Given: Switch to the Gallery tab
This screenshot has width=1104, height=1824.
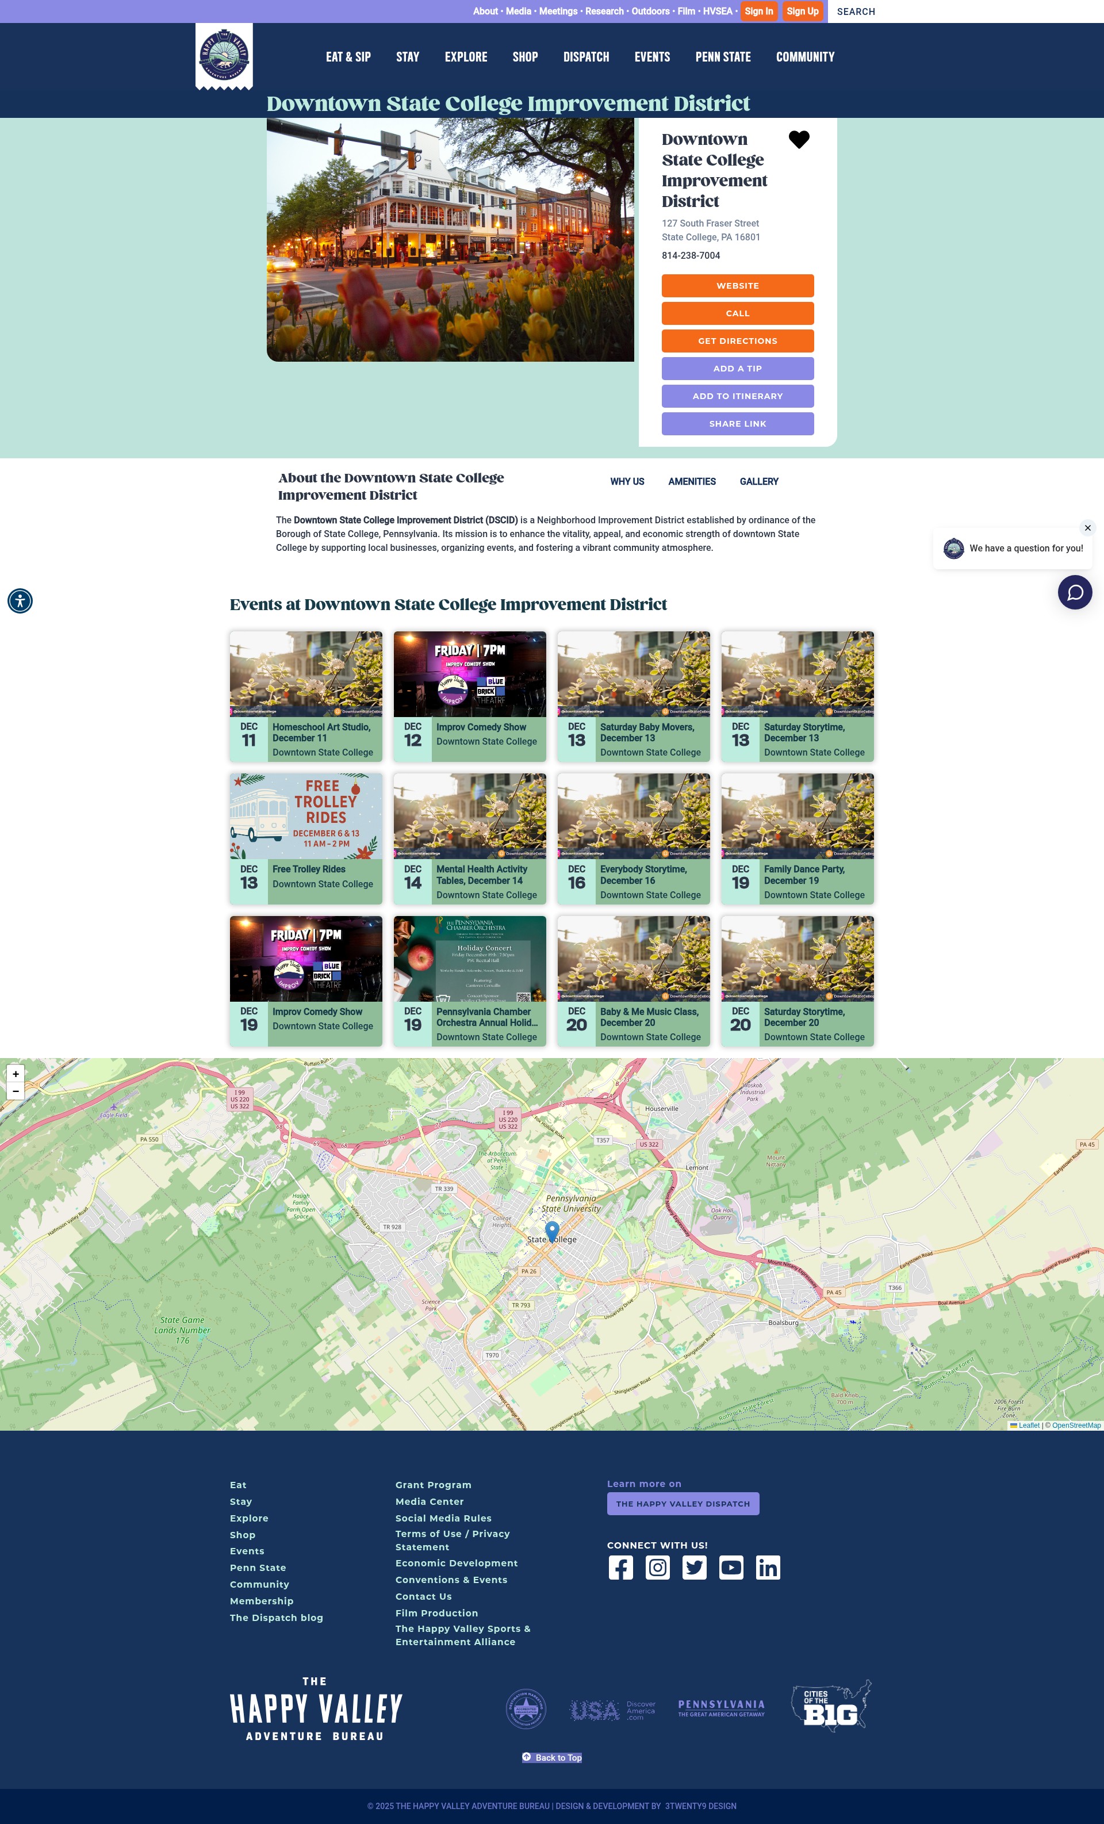Looking at the screenshot, I should click(x=759, y=481).
